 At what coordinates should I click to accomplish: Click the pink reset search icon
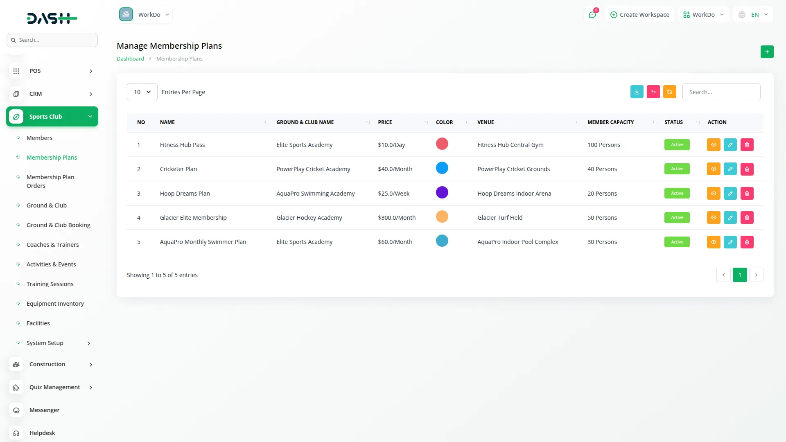click(x=653, y=92)
